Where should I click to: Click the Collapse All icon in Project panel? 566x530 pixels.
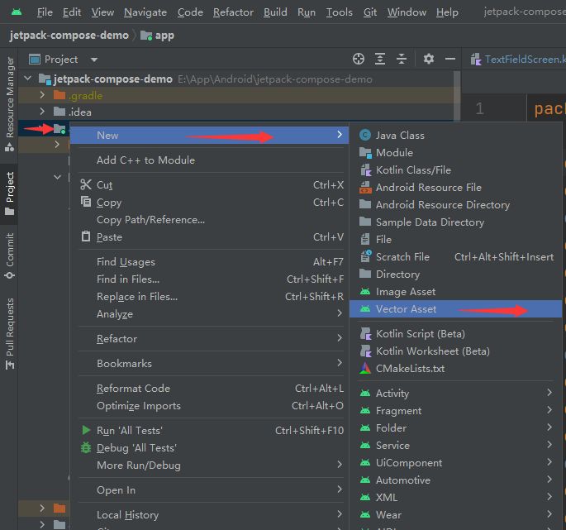point(402,59)
